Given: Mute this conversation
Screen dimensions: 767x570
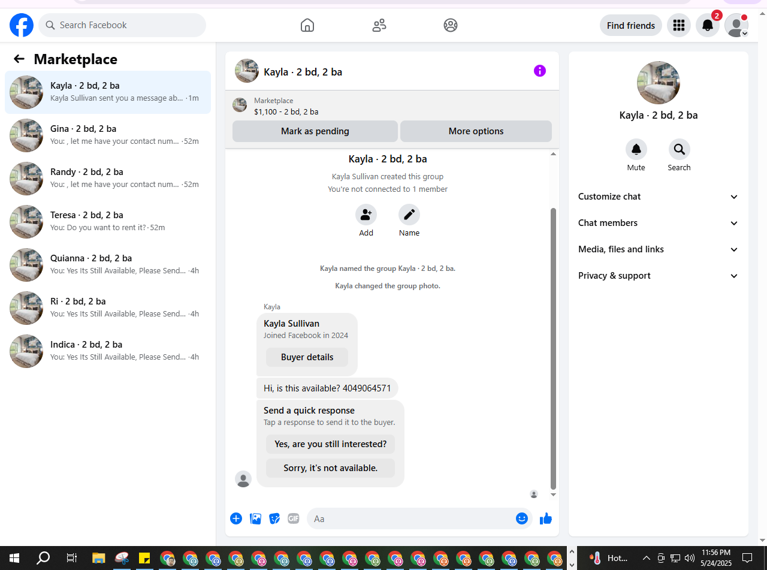Looking at the screenshot, I should pos(636,149).
